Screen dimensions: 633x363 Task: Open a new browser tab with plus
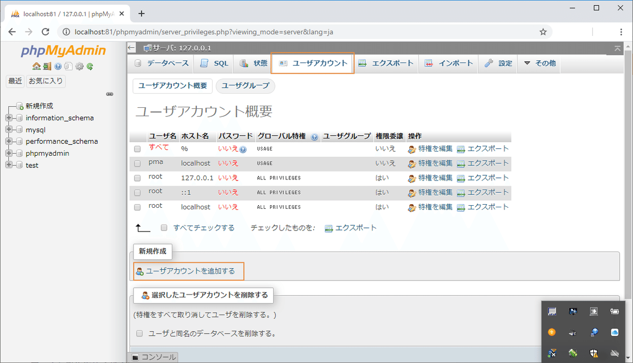pyautogui.click(x=141, y=13)
